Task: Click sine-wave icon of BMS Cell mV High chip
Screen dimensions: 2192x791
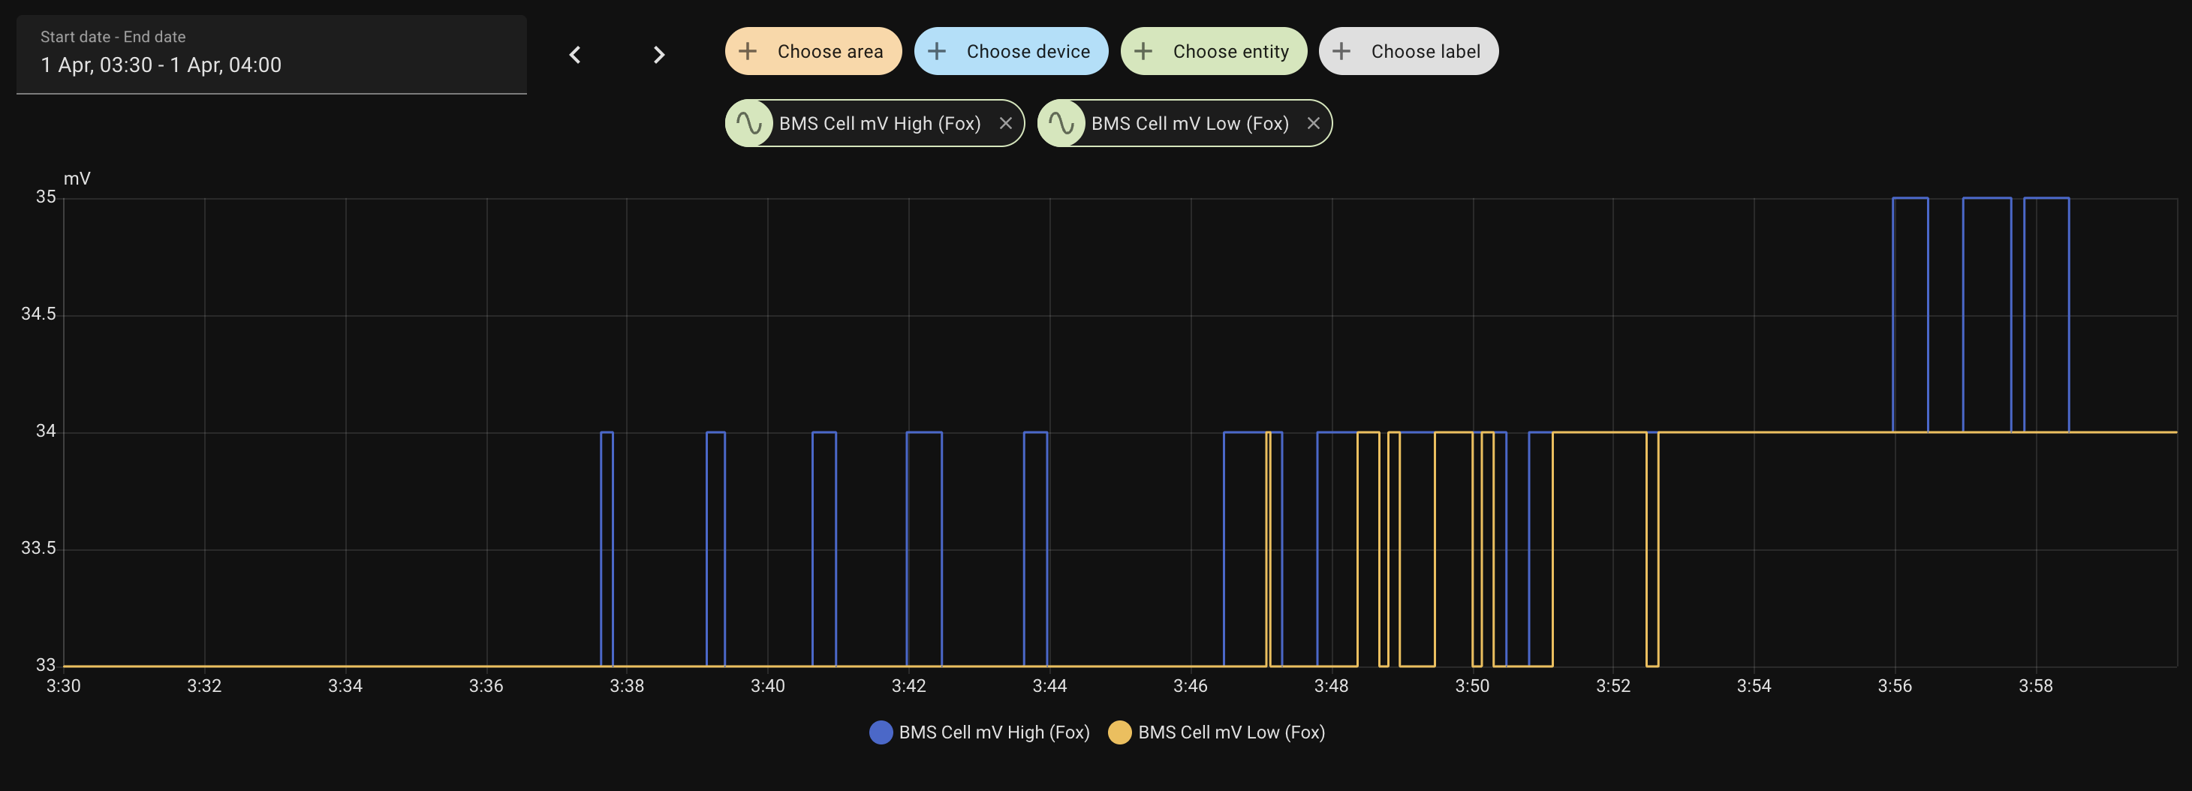Action: pyautogui.click(x=749, y=124)
